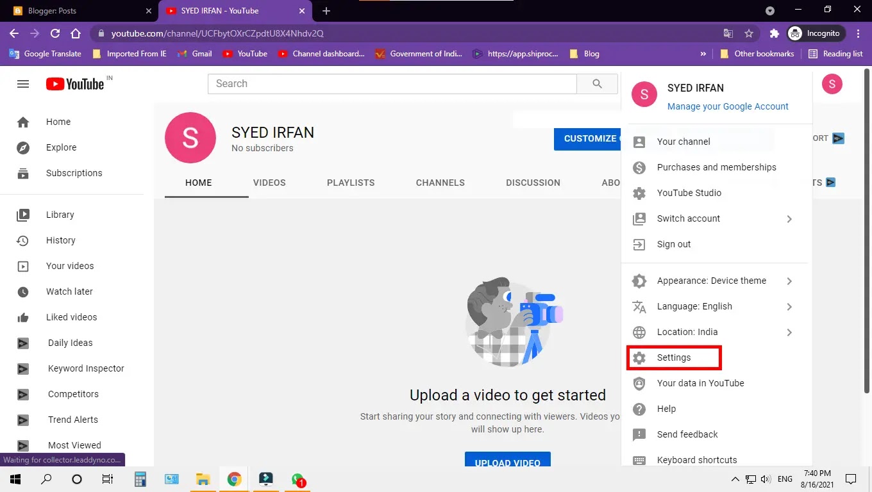Open the Gmail bookmark
Screen dimensions: 872x492
point(195,54)
